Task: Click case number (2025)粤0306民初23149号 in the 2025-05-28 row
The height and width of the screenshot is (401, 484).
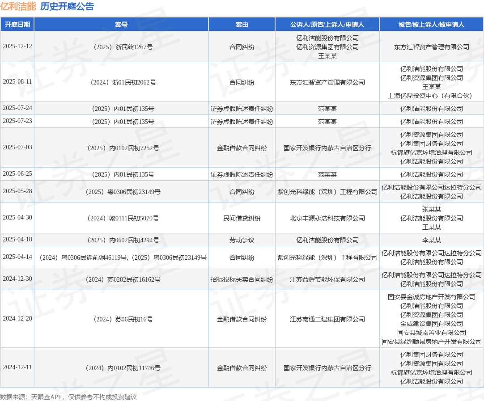Action: point(123,192)
